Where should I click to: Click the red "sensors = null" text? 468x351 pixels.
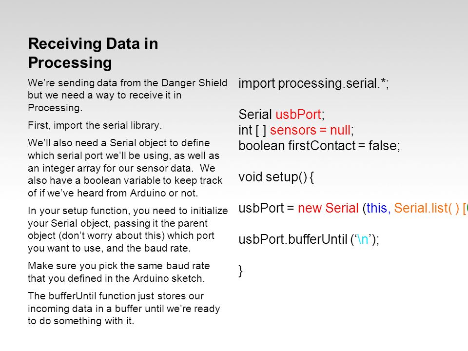tap(310, 130)
